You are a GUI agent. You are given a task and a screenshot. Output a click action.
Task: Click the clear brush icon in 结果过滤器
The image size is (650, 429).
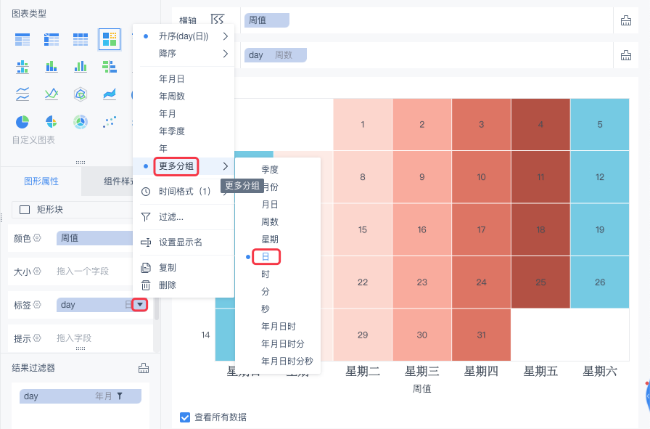tap(144, 368)
